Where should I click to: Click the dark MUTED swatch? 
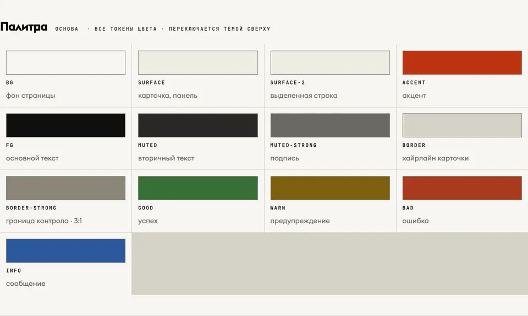[x=198, y=125]
